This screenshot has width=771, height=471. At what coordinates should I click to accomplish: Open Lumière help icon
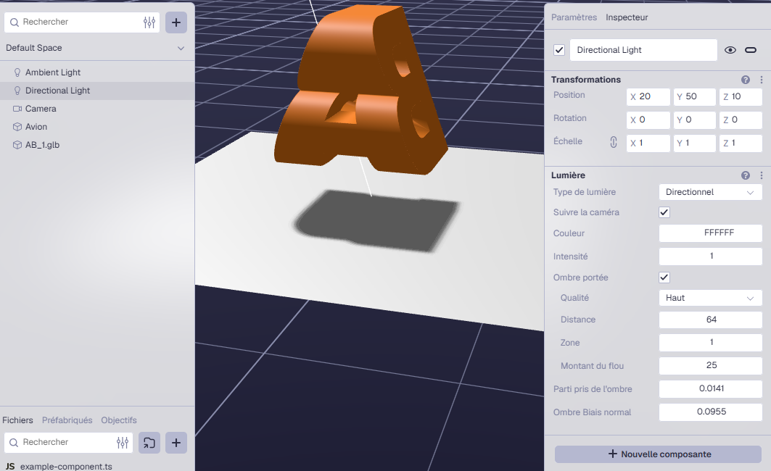tap(746, 175)
